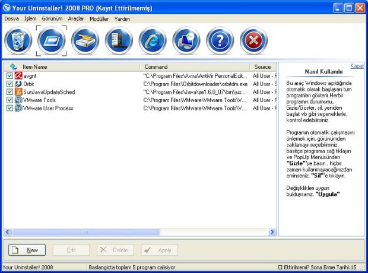Select the avgnt row name
368x273 pixels.
tap(30, 76)
